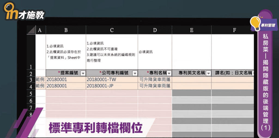Select column B header

(x=66, y=30)
